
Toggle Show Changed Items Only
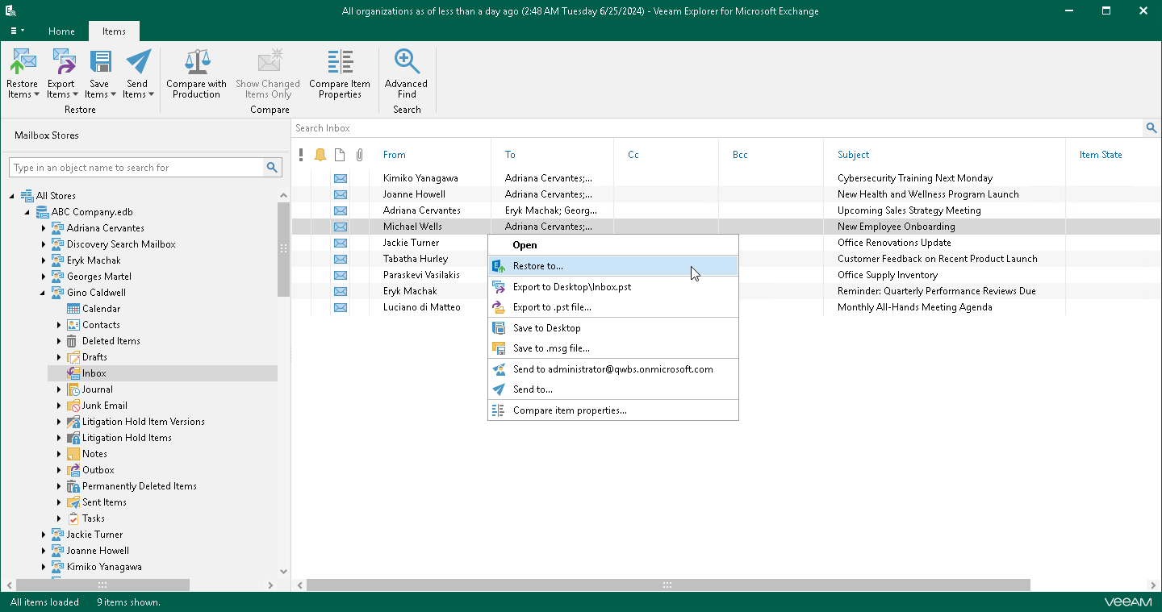point(268,73)
